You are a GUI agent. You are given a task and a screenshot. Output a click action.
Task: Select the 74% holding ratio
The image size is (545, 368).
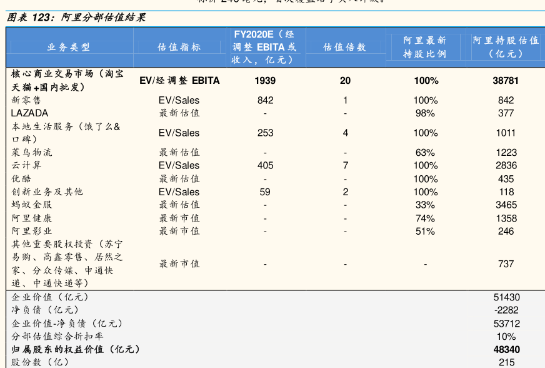click(x=425, y=218)
